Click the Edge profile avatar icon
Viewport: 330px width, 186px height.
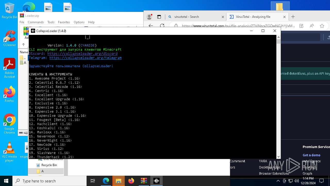coord(149,17)
